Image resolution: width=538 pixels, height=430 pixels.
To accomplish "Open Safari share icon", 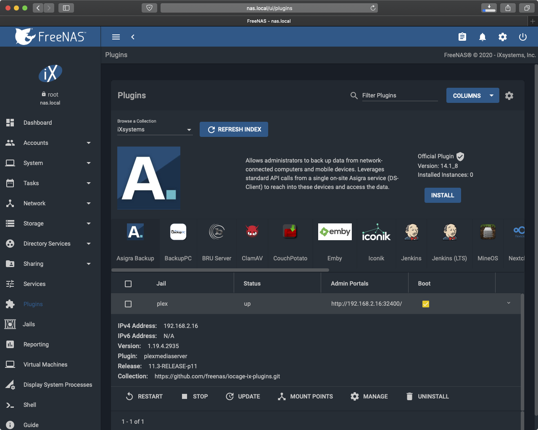I will tap(508, 8).
